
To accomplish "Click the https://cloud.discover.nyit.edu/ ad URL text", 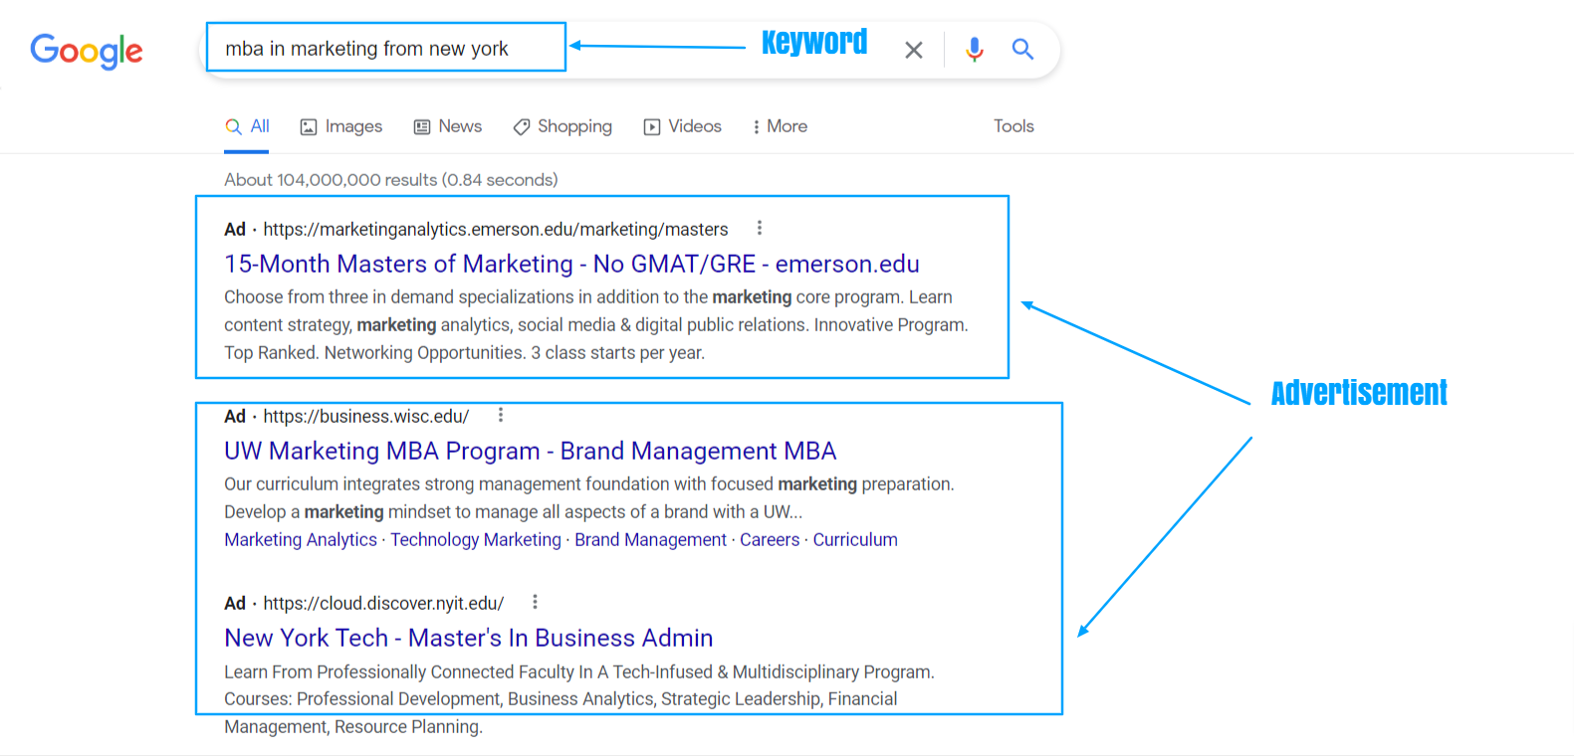I will click(x=383, y=604).
